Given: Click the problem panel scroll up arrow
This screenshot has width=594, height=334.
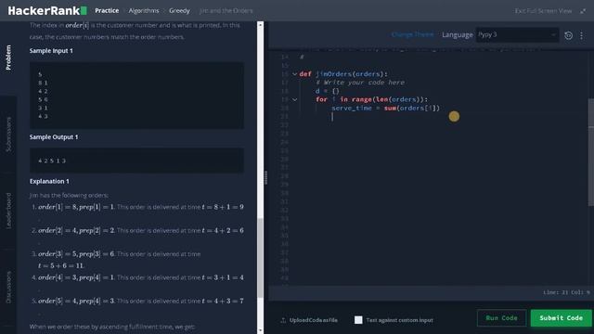Looking at the screenshot, I should click(260, 25).
